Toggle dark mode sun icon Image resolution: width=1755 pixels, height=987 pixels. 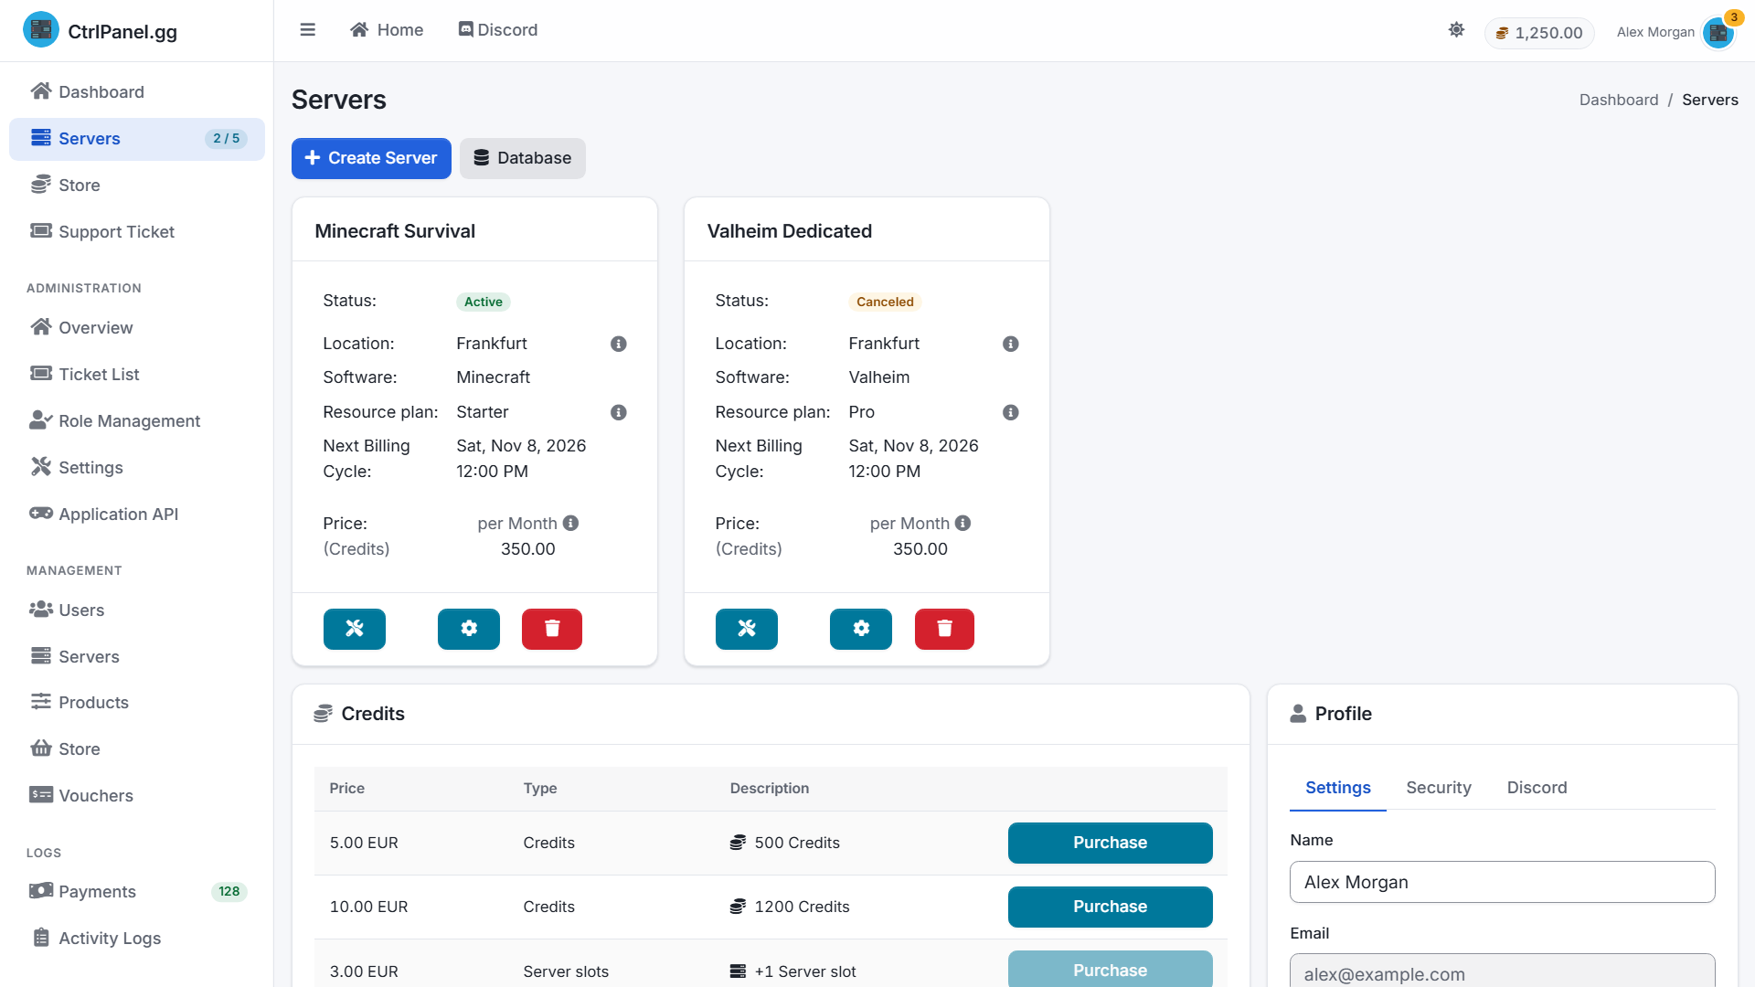[1456, 30]
